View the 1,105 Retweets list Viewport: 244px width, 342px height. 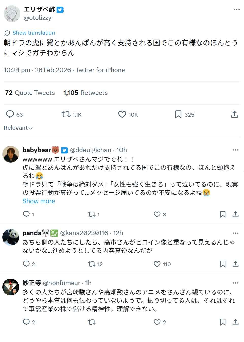pos(85,93)
